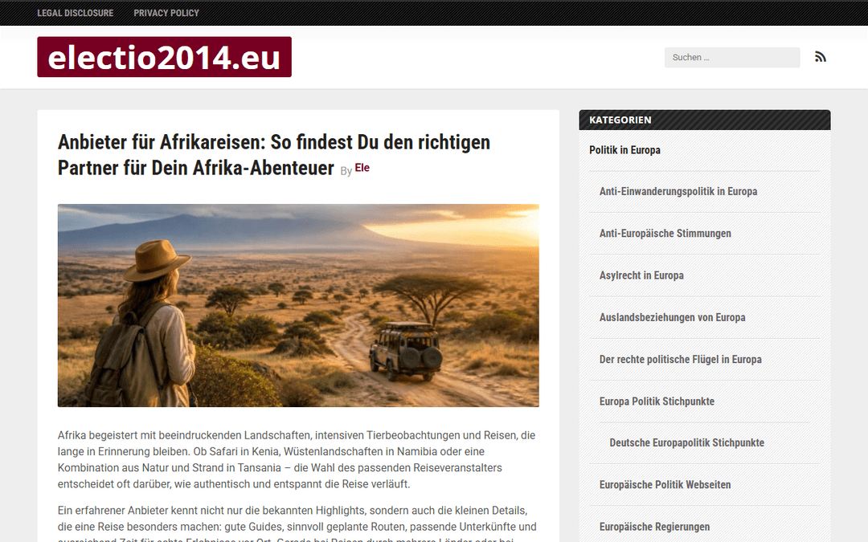Go to the electio2014.eu homepage logo
Viewport: 868px width, 542px height.
tap(165, 57)
